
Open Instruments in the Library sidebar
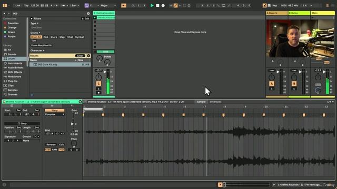[15, 63]
